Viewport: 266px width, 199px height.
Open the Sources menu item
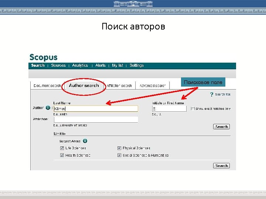(x=58, y=65)
